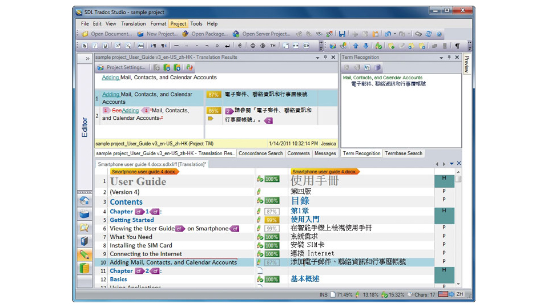
Task: Click the segment 10 target text field
Action: [361, 262]
